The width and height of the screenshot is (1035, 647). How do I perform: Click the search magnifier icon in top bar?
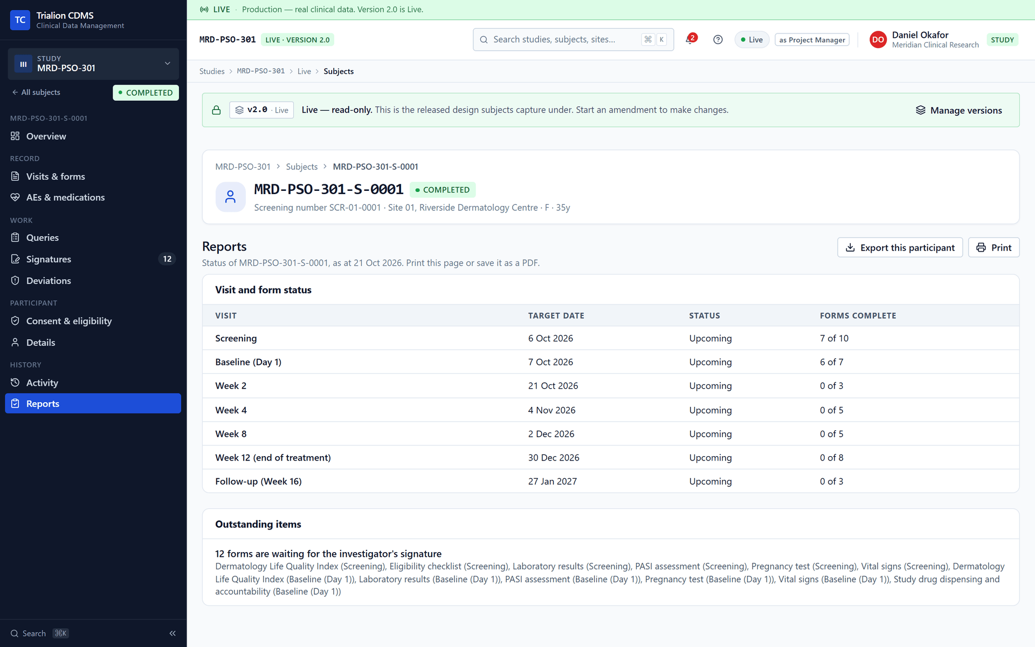click(x=484, y=39)
